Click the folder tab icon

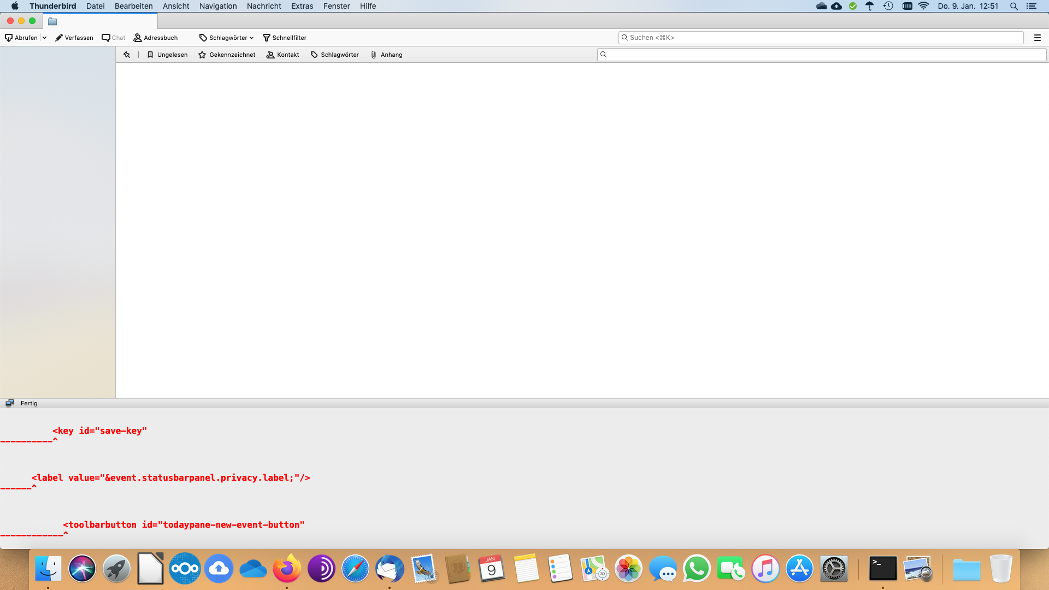click(x=52, y=21)
